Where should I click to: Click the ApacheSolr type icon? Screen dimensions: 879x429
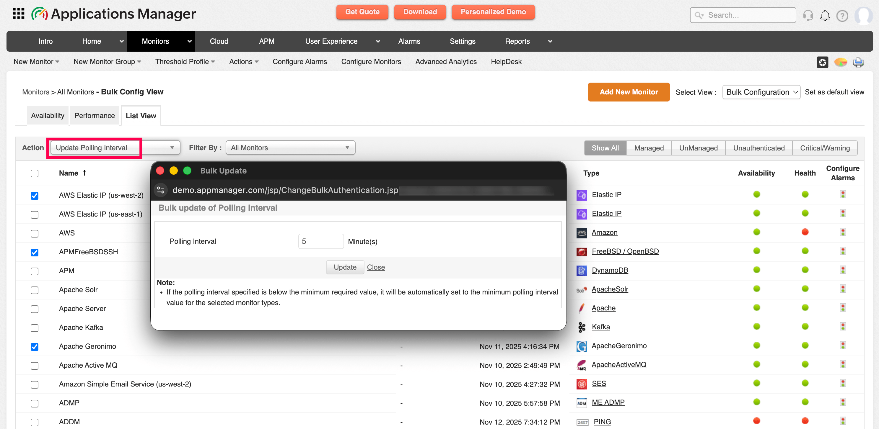[582, 290]
